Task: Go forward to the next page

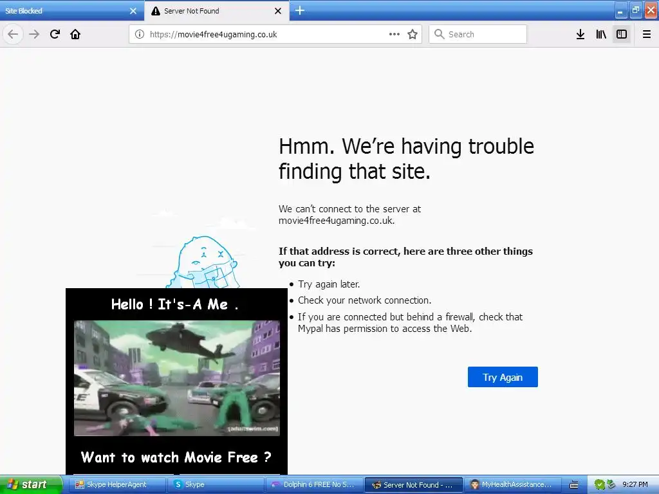Action: [35, 34]
